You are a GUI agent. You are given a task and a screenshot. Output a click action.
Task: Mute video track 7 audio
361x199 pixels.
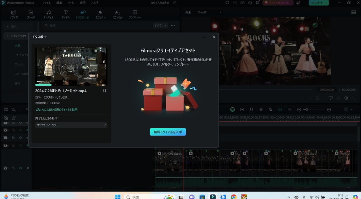[x=21, y=138]
